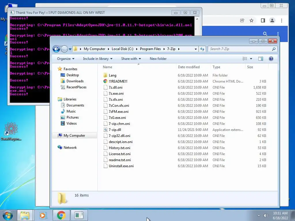Open RecentPlaces in the navigation pane
Image resolution: width=295 pixels, height=221 pixels.
76,87
